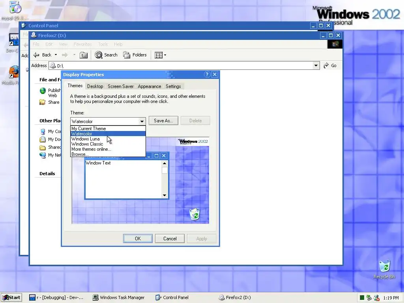
Task: Cancel the Display Properties dialog
Action: coord(170,239)
